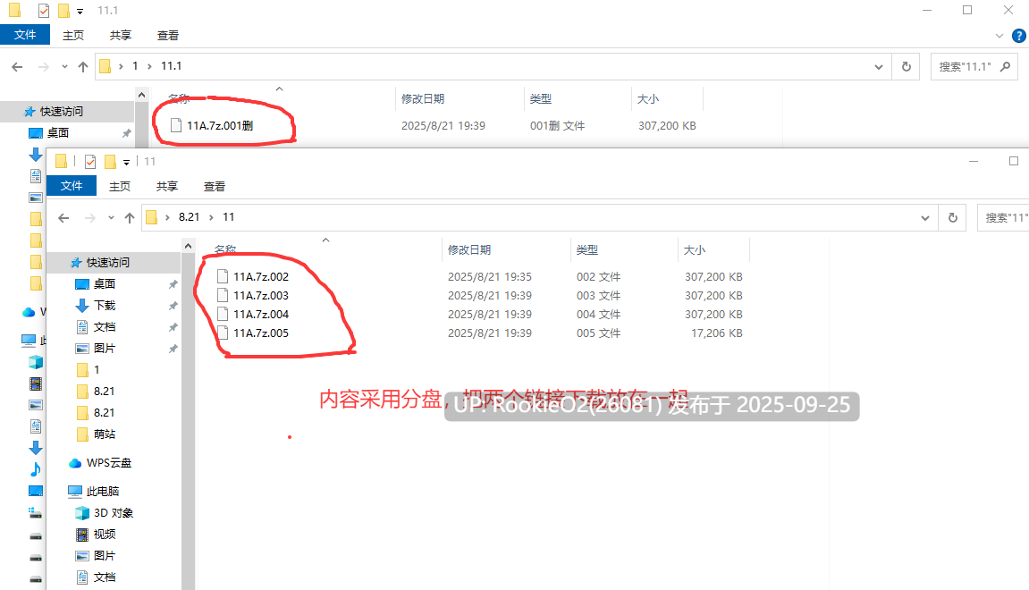Click scroll-up arrow of 11.1 window sidebar
This screenshot has width=1029, height=590.
pyautogui.click(x=142, y=95)
